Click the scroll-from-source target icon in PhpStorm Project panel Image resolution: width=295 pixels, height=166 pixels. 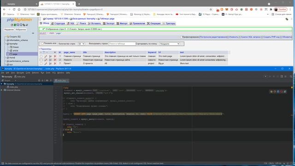pos(39,80)
